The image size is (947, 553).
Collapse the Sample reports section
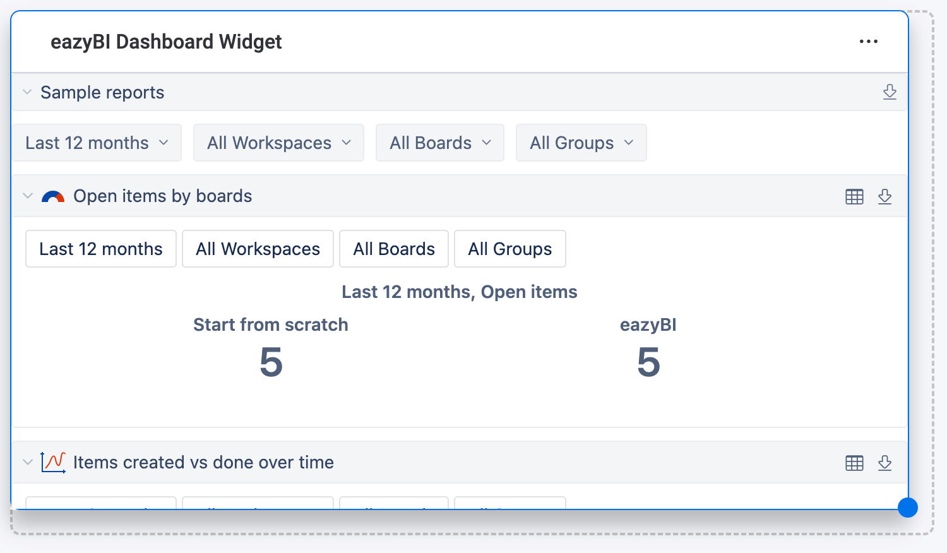tap(27, 92)
